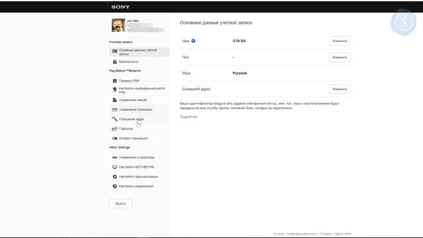Click the Настройки уведомлений round icon
This screenshot has height=238, width=423.
(x=114, y=186)
